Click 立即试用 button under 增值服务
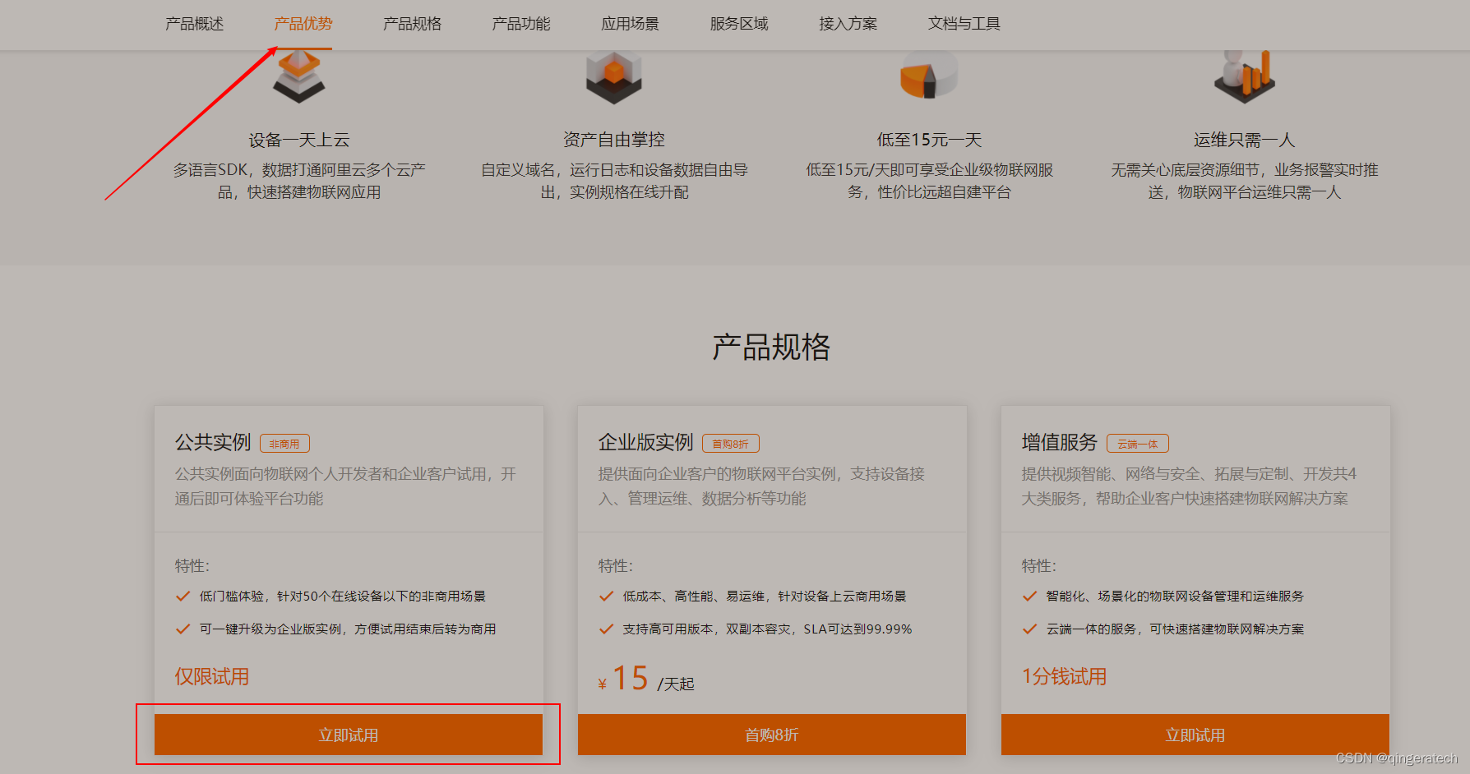Screen dimensions: 1470x774 [x=1195, y=735]
